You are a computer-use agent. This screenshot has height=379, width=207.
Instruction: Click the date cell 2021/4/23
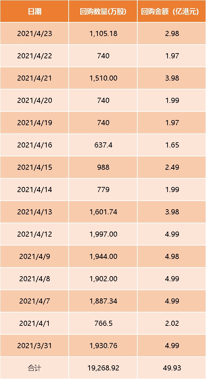(34, 34)
